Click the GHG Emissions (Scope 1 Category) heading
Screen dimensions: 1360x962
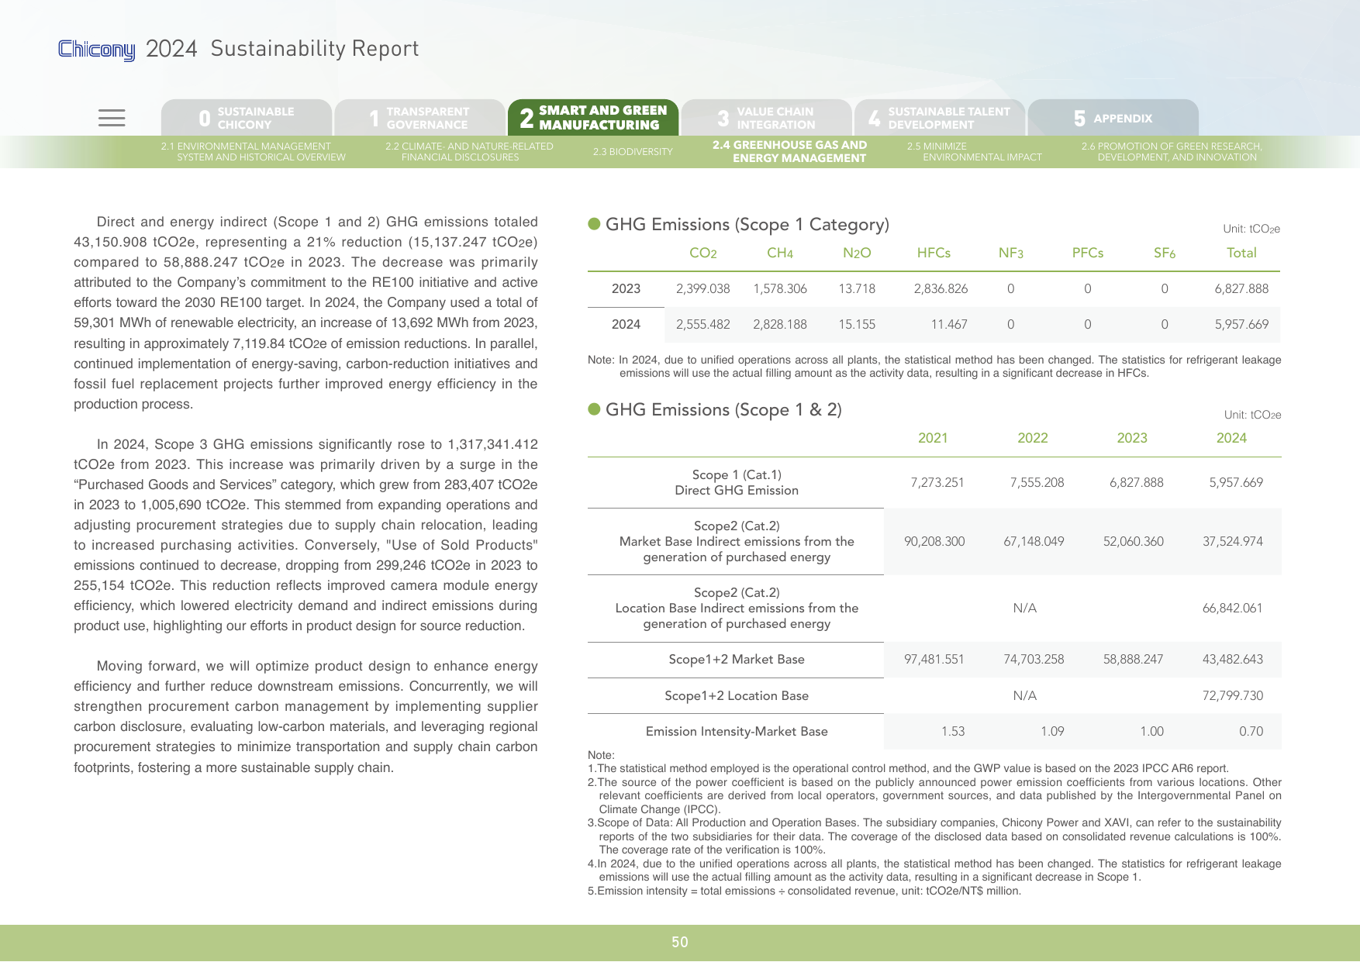747,225
